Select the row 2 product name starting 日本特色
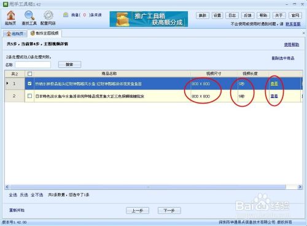Screen dimensions: 307x226 tap(90, 96)
